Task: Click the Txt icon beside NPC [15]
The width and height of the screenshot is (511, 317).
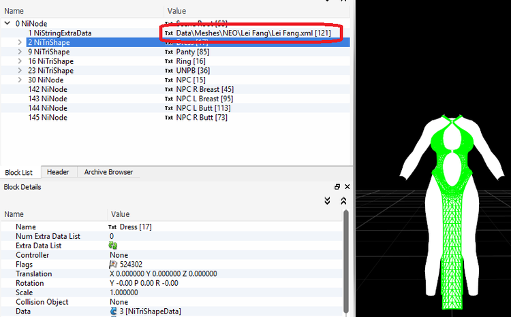Action: point(169,80)
